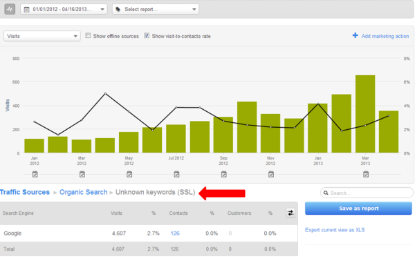Click the Jan 2012 green visits bar
The image size is (415, 259).
point(35,146)
